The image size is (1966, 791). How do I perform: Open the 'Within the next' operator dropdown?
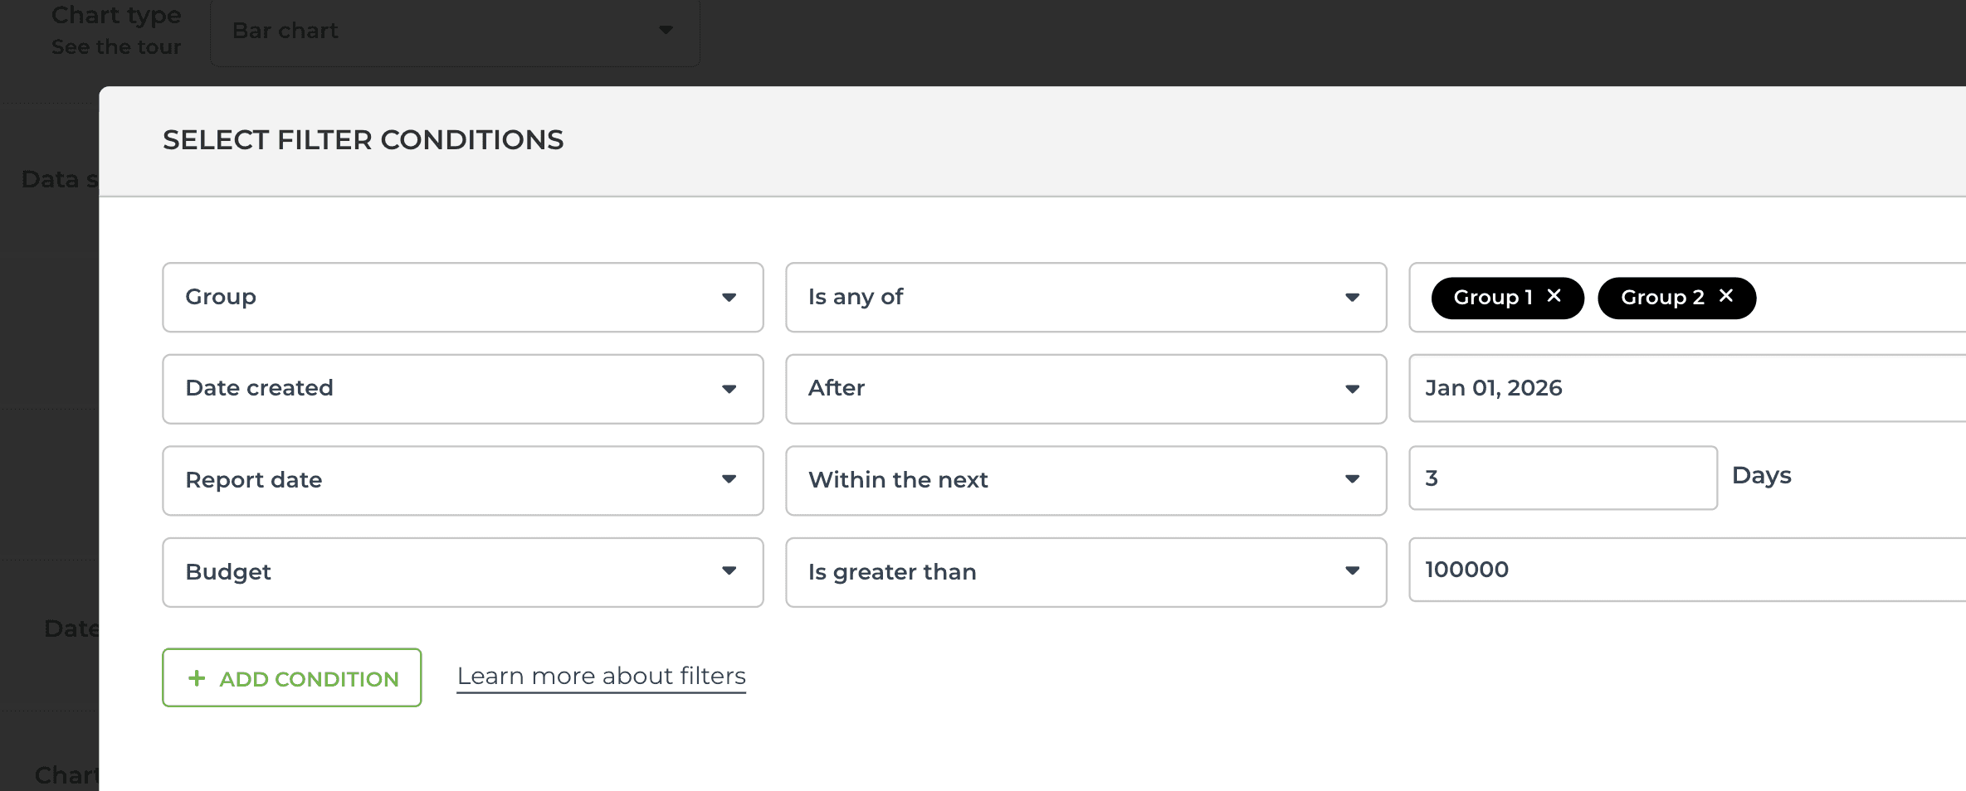click(x=1085, y=480)
